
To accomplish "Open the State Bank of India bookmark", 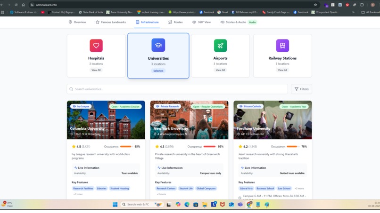I will tap(91, 12).
